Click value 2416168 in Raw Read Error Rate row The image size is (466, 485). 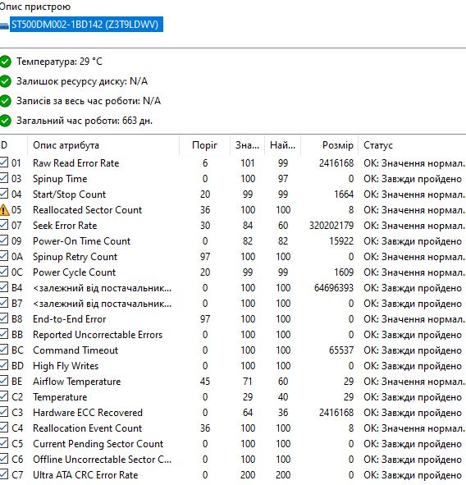[336, 163]
